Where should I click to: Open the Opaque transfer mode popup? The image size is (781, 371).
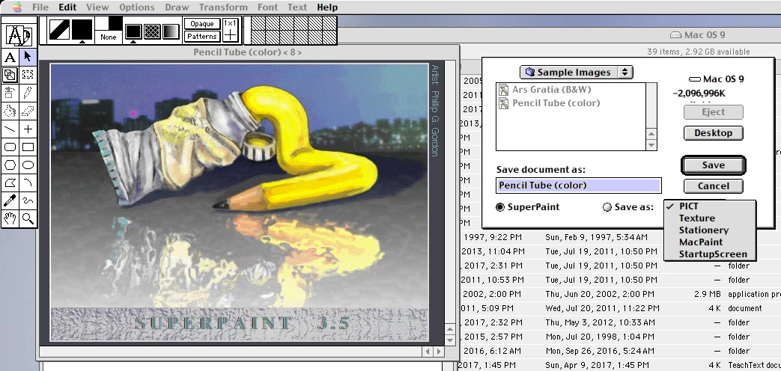[x=202, y=23]
